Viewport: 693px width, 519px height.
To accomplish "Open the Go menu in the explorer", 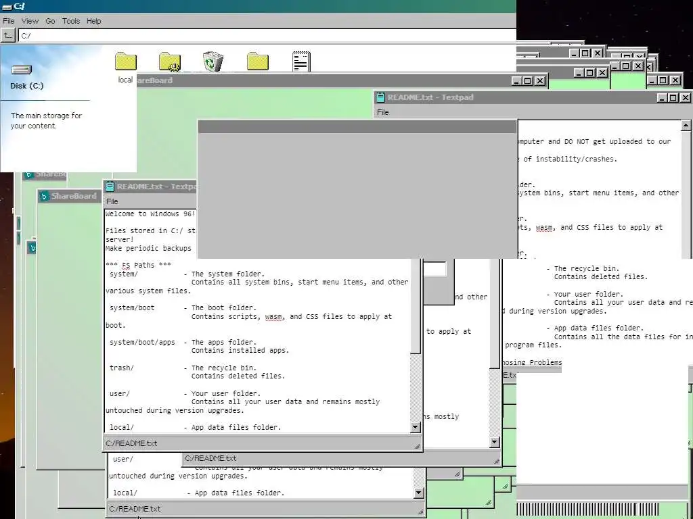I will click(x=50, y=21).
